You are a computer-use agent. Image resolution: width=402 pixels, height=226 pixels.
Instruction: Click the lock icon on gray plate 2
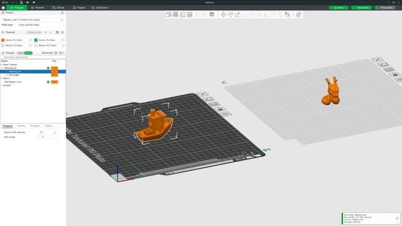click(x=395, y=75)
